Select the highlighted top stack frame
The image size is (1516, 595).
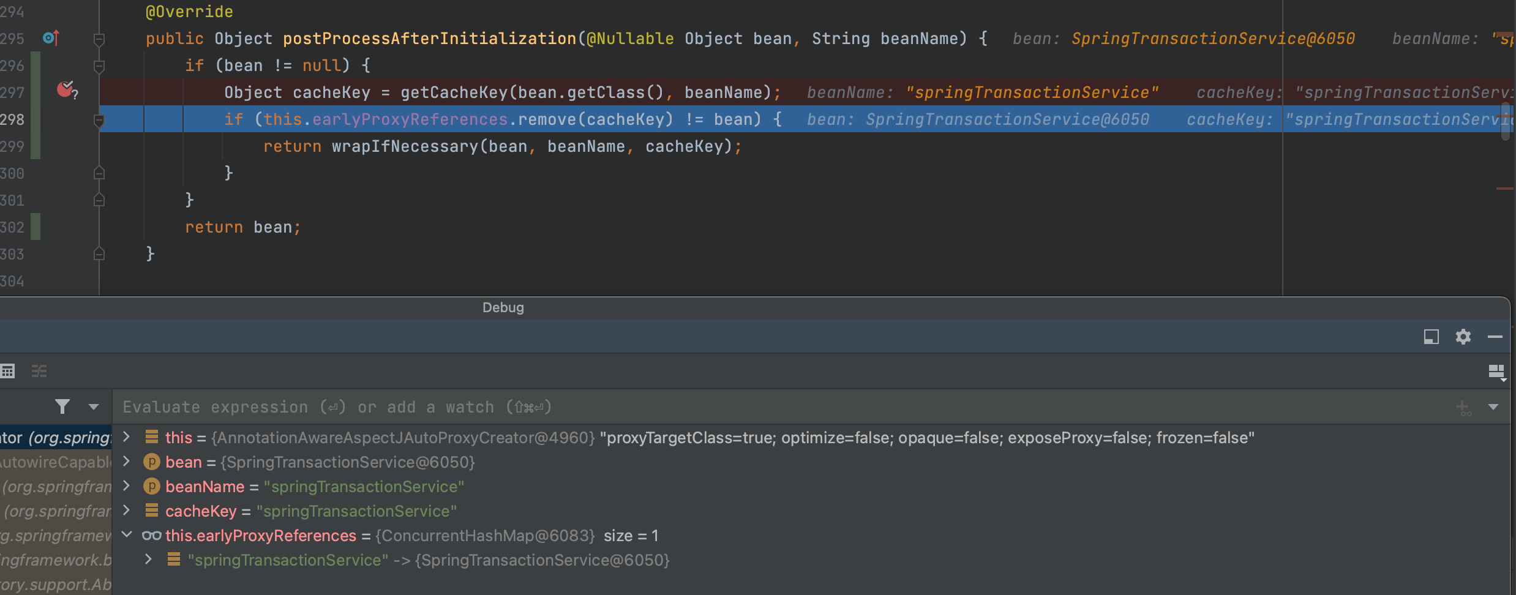click(55, 438)
